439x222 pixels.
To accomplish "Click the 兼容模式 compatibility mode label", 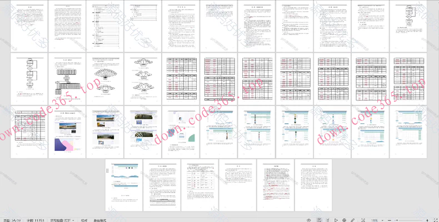I will [x=100, y=220].
